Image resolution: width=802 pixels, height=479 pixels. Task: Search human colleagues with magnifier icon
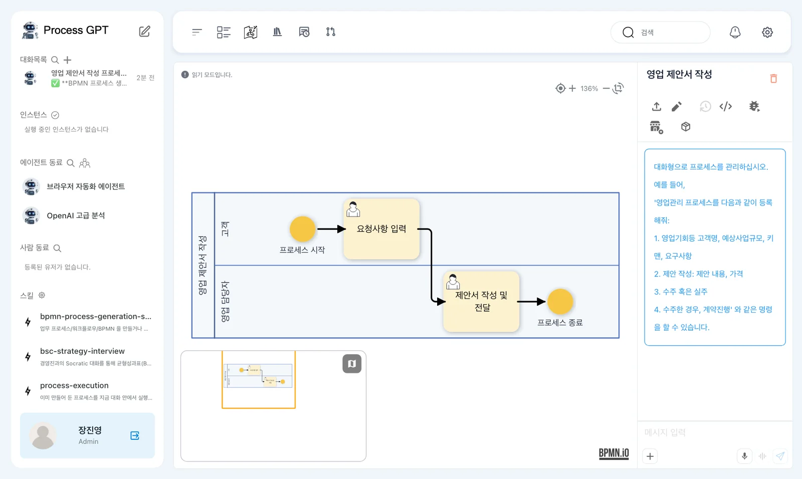[x=57, y=248]
